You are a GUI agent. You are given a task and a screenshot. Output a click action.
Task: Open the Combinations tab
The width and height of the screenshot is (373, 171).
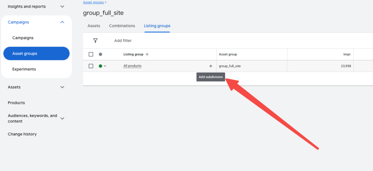[x=122, y=26]
